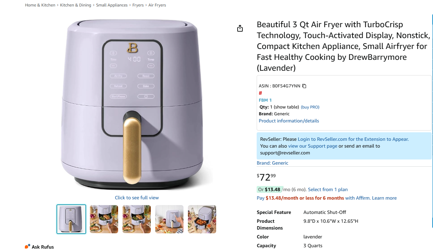Click the Ask Rufus icon
This screenshot has height=252, width=433.
click(x=28, y=246)
